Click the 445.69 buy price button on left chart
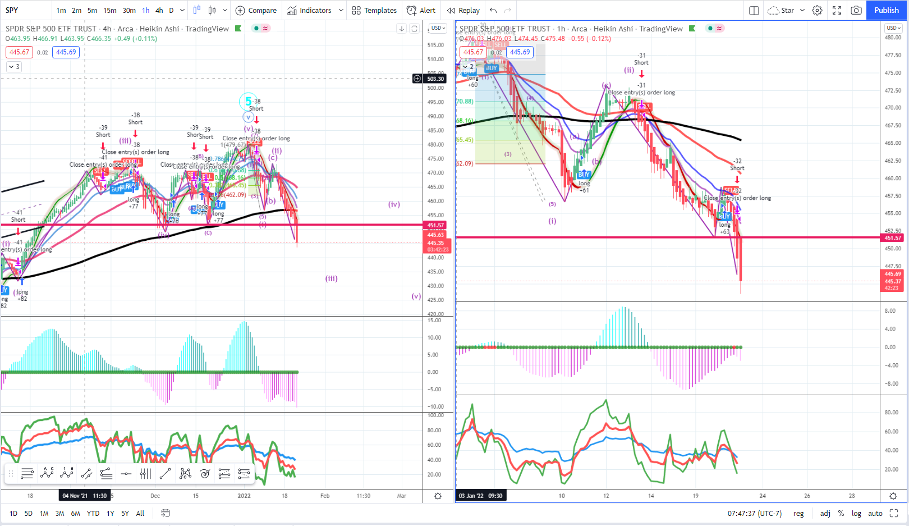Viewport: 909px width, 526px height. click(x=66, y=52)
